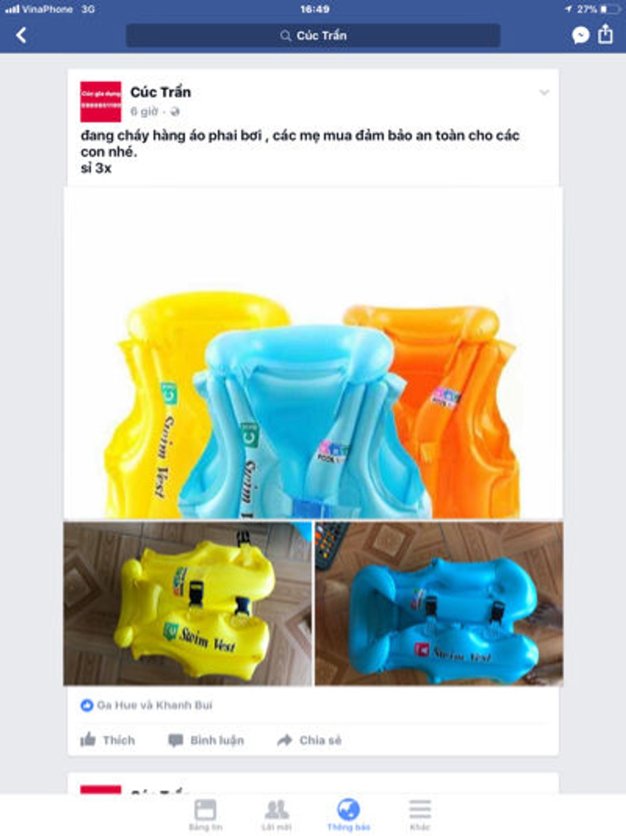Tap the back arrow in header
Viewport: 626px width, 836px height.
(21, 35)
